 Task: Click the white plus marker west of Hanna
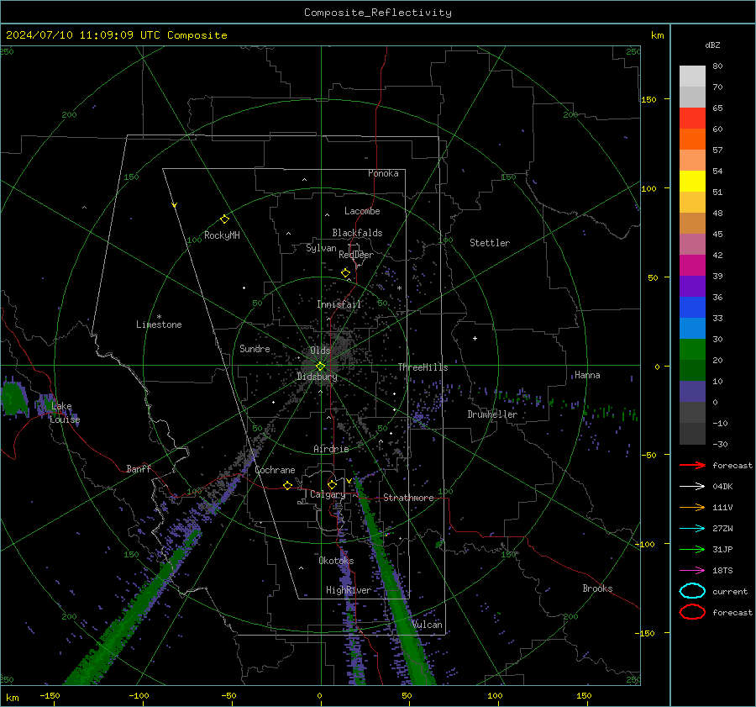click(475, 338)
